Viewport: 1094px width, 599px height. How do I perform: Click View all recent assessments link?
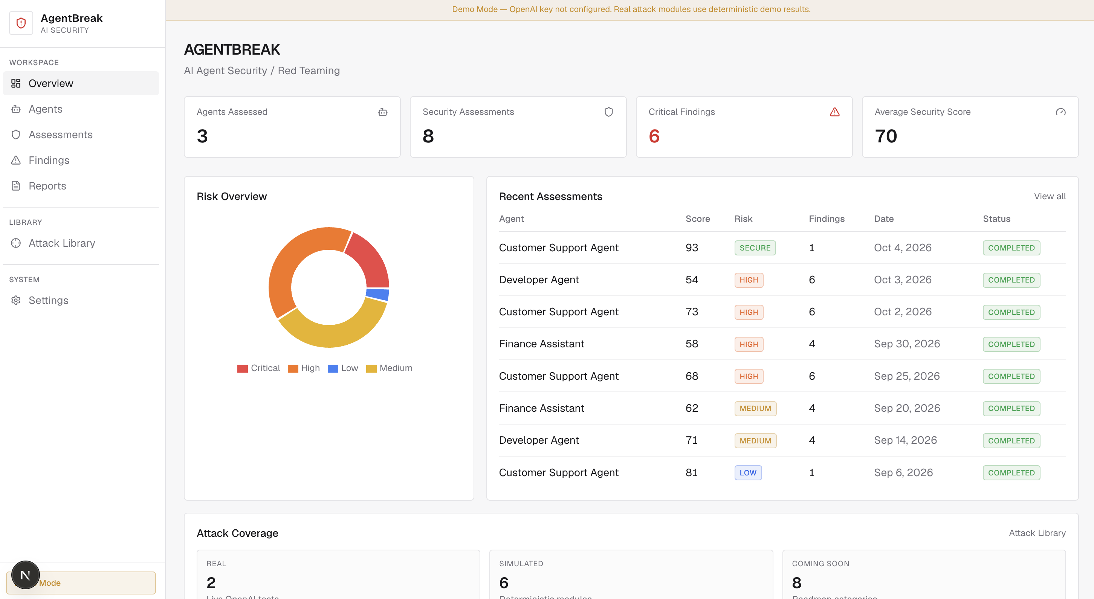click(1050, 196)
